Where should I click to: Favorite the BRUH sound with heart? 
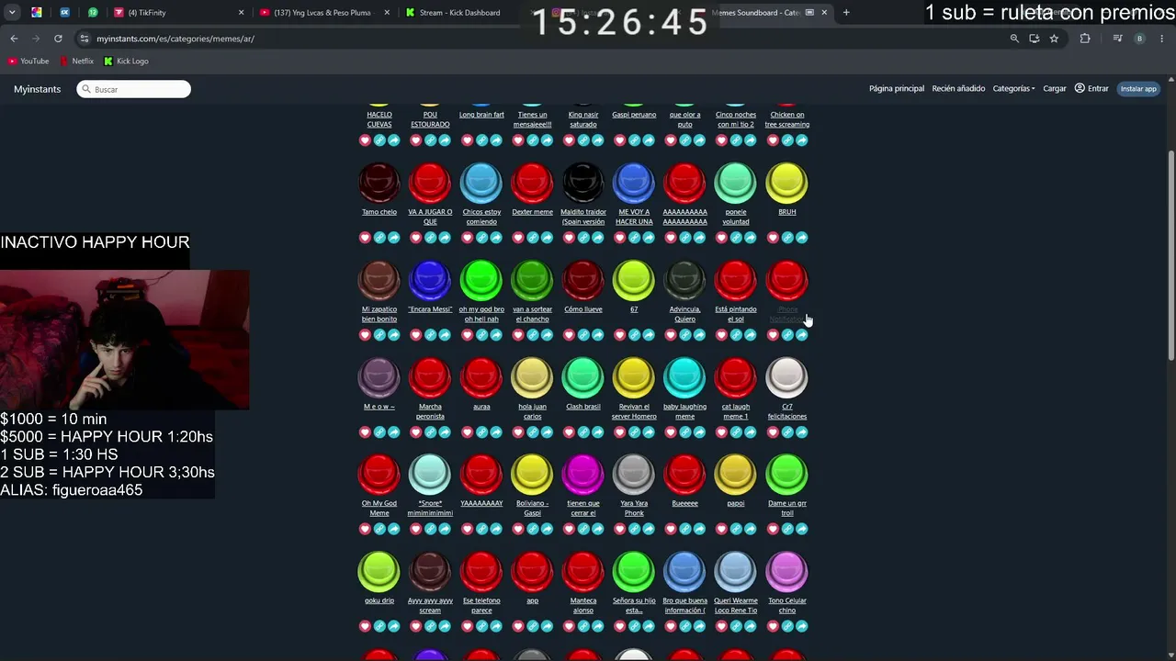coord(773,238)
